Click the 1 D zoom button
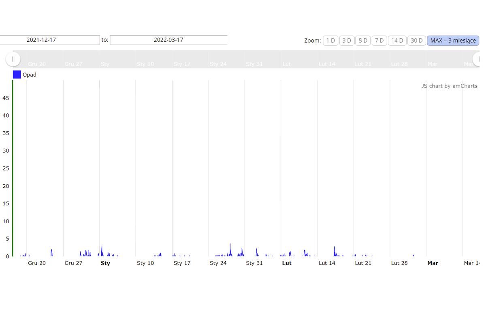 click(330, 40)
